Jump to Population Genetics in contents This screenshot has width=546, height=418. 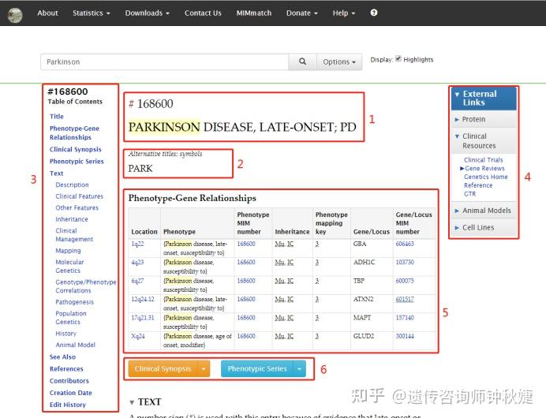pos(71,318)
